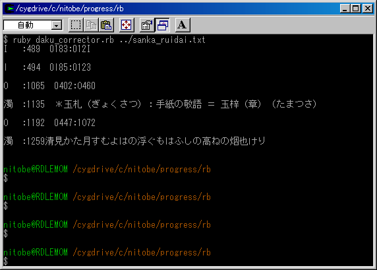Screen dimensions: 377x270
Task: Switch to full screen with arrows icon
Action: click(x=127, y=25)
